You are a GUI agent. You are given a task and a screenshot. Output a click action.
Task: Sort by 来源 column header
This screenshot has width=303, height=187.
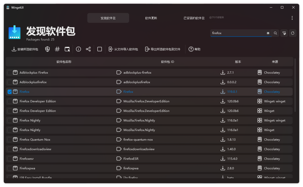pos(275,62)
